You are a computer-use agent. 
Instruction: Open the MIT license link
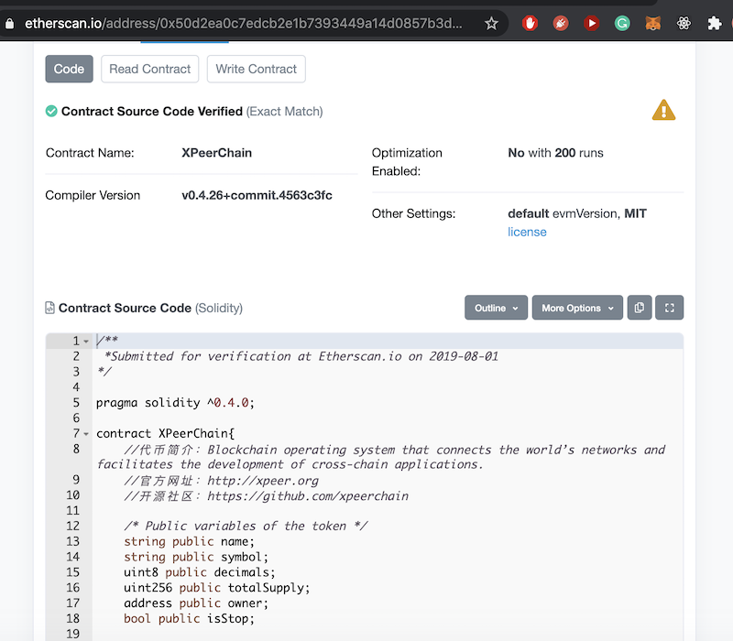(527, 232)
